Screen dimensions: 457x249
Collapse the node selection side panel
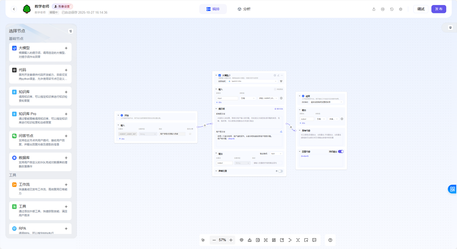(x=71, y=31)
